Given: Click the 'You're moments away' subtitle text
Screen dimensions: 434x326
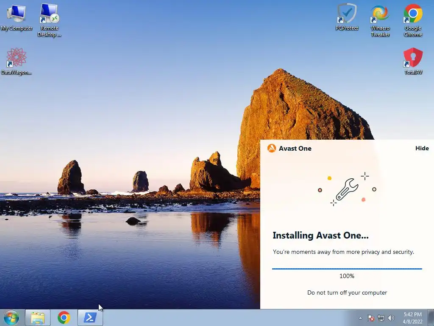Looking at the screenshot, I should [343, 252].
